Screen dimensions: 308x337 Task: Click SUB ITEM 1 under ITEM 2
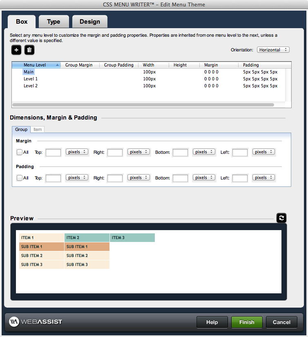click(87, 247)
